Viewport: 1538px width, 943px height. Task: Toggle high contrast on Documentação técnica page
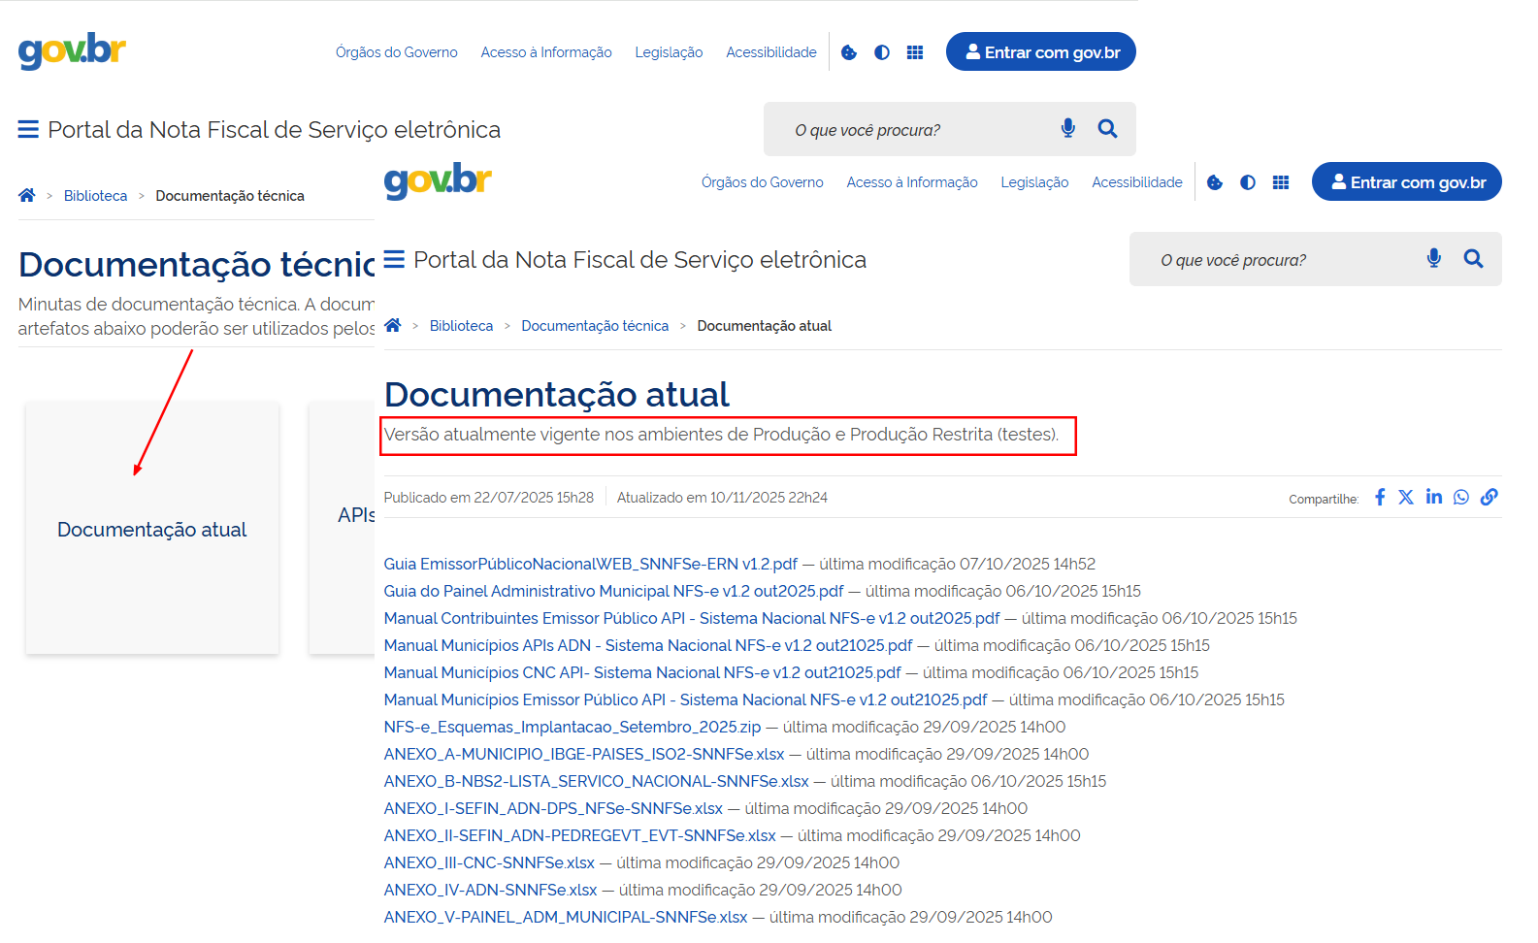point(882,52)
